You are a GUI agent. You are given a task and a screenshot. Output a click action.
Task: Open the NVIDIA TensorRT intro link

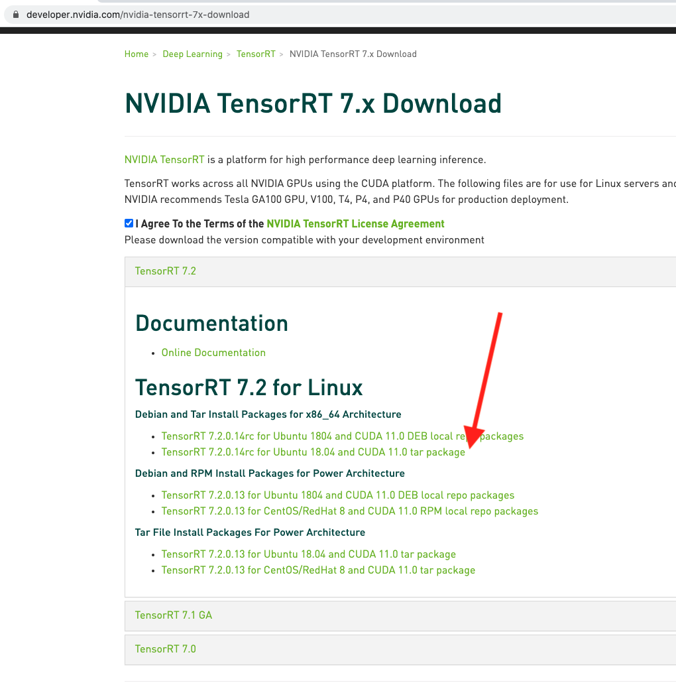coord(164,160)
